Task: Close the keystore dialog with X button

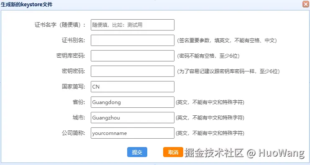Action: coord(306,4)
